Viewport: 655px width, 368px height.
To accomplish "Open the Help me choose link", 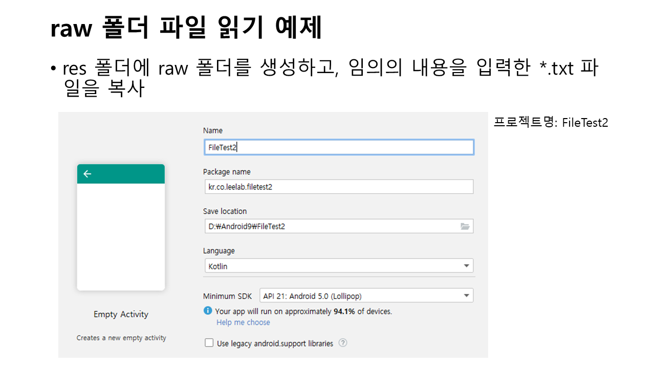I will [243, 323].
